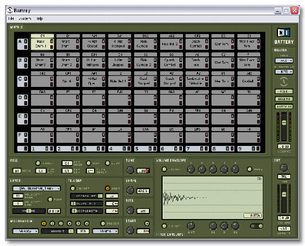Toggle Volume Envelope On/Off
Image resolution: width=305 pixels, height=246 pixels.
tap(164, 169)
